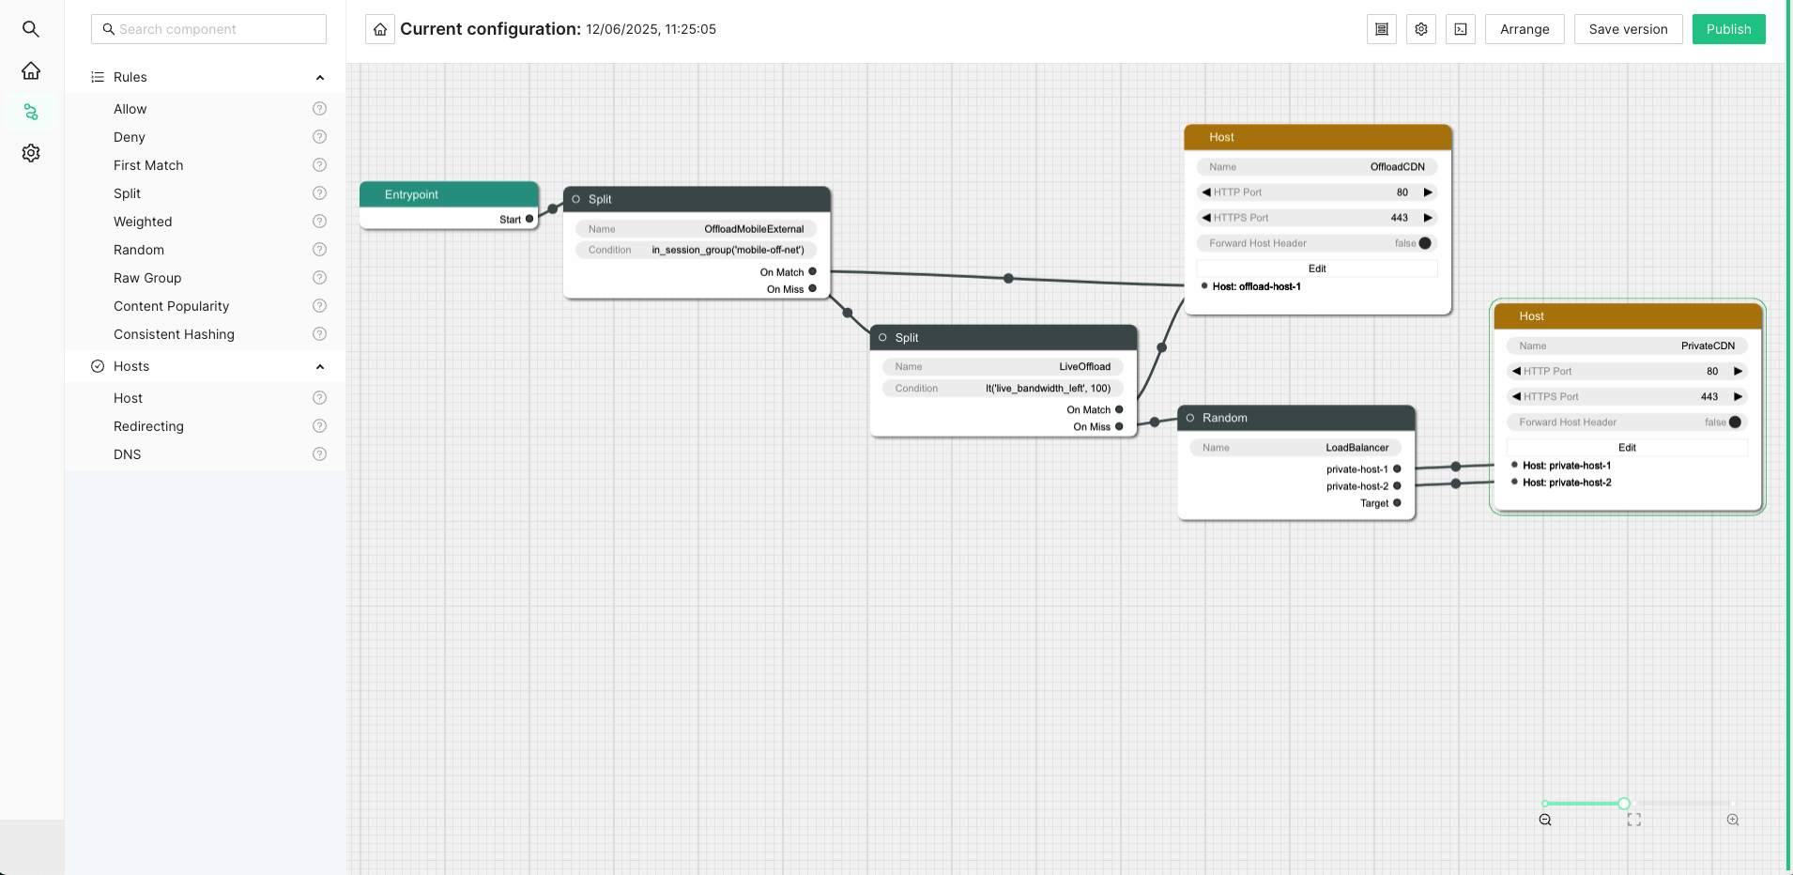Click the canvas zoom slider handle

point(1624,804)
